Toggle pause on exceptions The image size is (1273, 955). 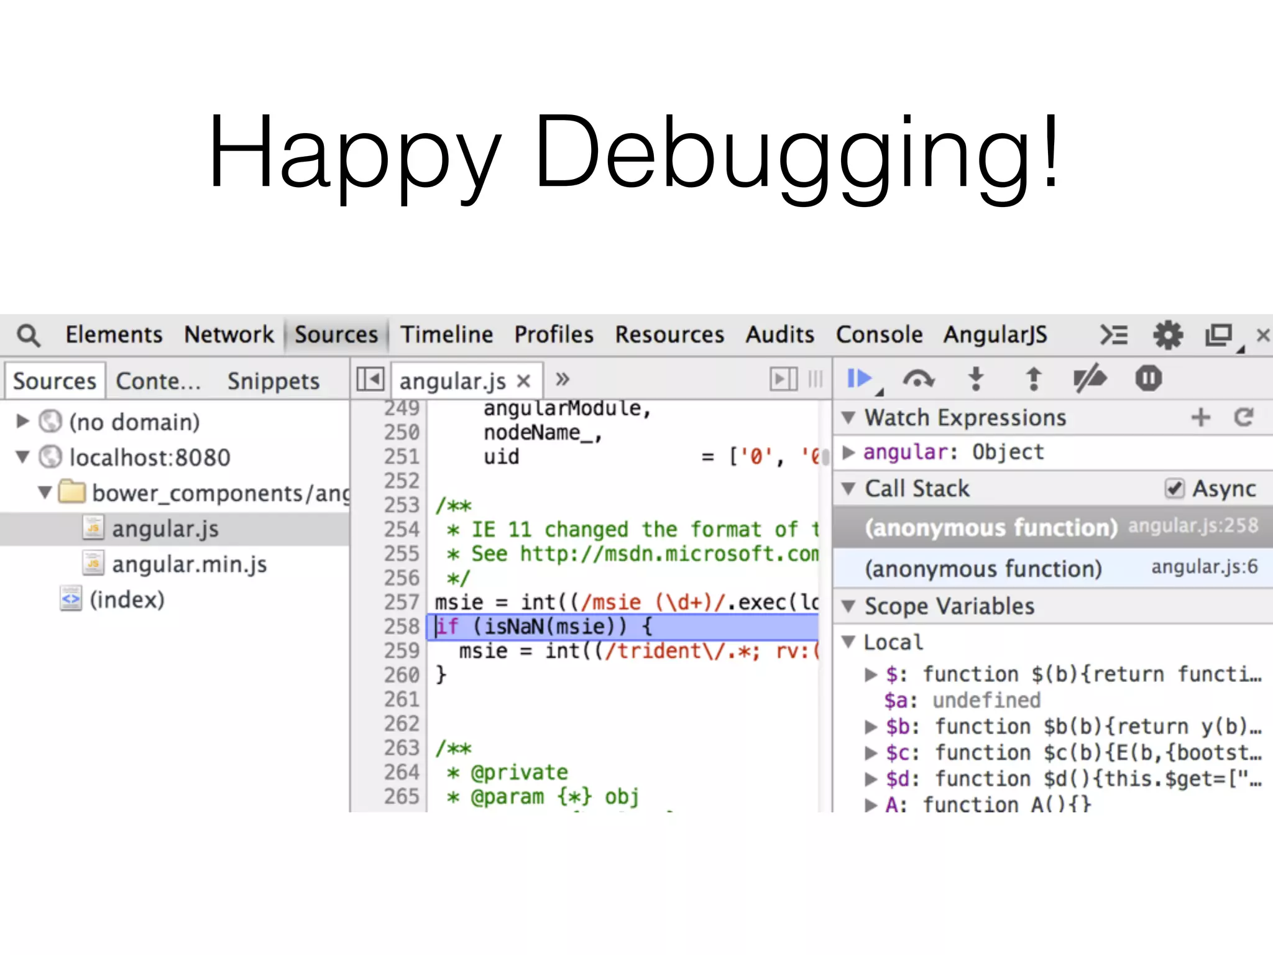pos(1148,378)
